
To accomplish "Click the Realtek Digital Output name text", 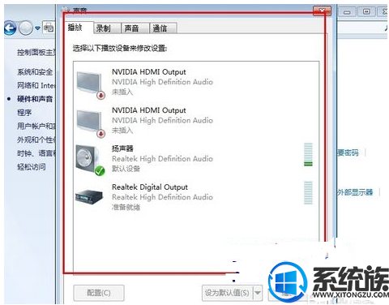I will pos(150,187).
